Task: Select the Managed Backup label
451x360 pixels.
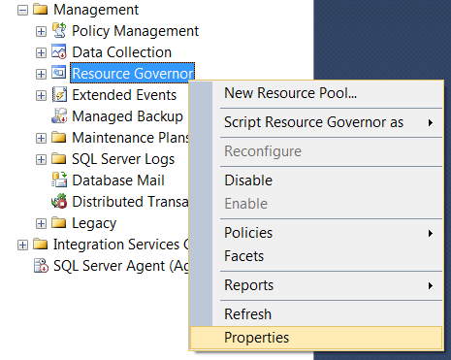Action: (127, 116)
